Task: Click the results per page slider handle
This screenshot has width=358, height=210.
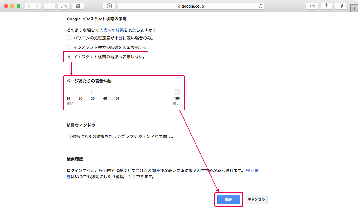Action: pos(177,92)
